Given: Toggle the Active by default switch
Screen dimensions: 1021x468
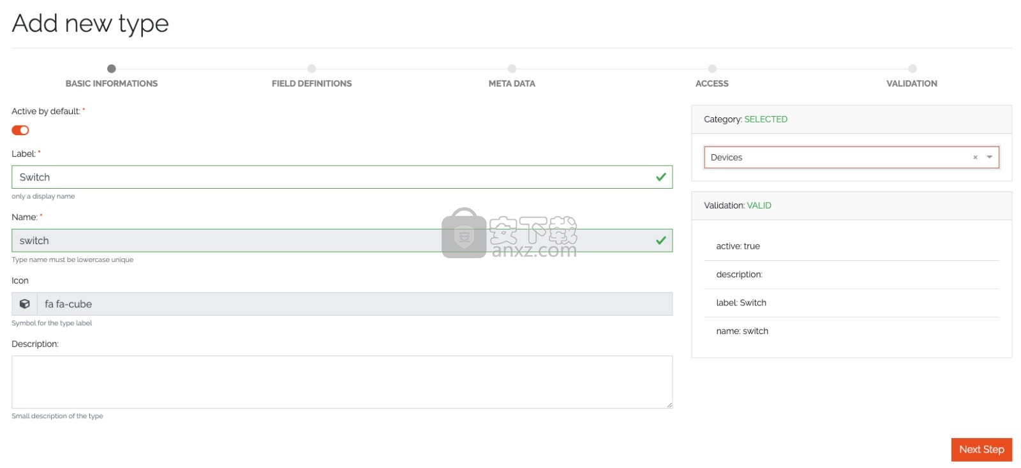Looking at the screenshot, I should click(20, 130).
